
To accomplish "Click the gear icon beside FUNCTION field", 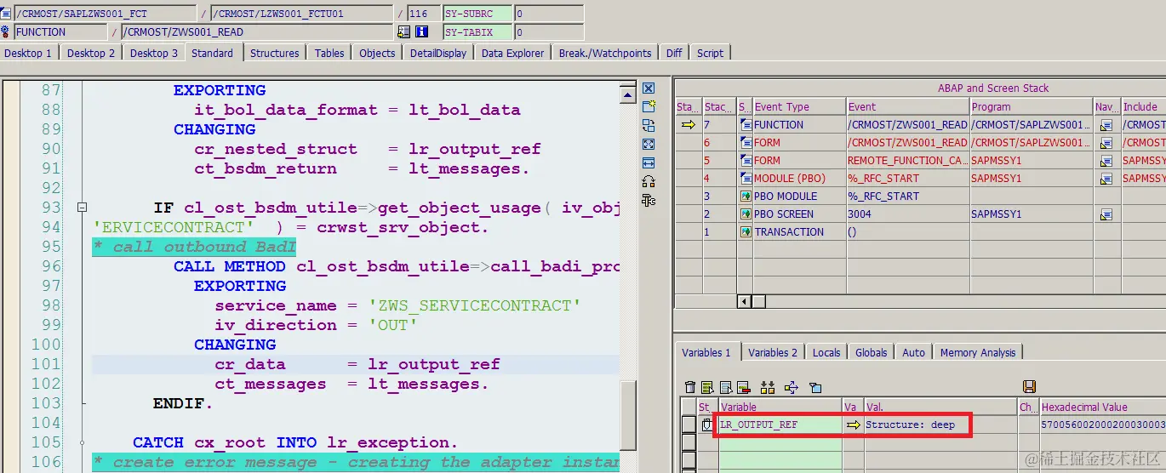I will tap(7, 31).
